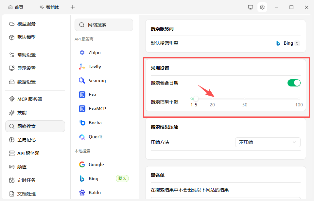Select the Searxng provider icon

coord(82,81)
